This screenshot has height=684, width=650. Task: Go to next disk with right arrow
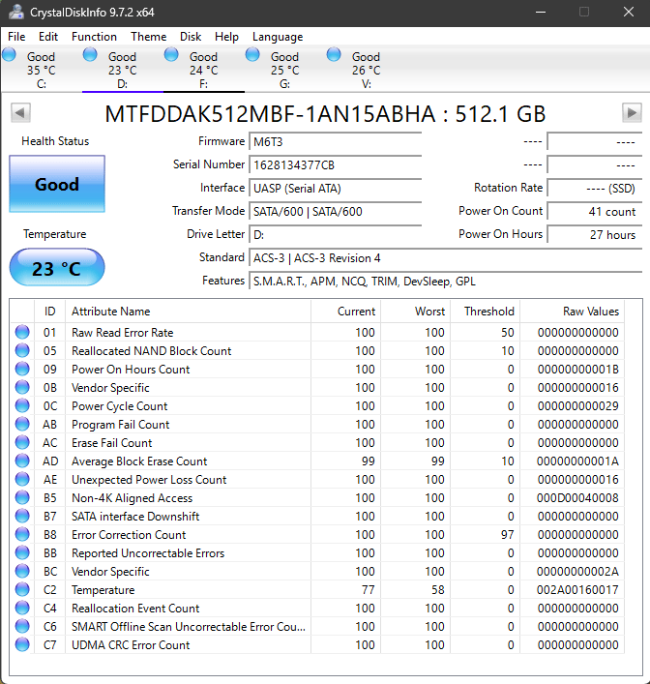tap(632, 113)
